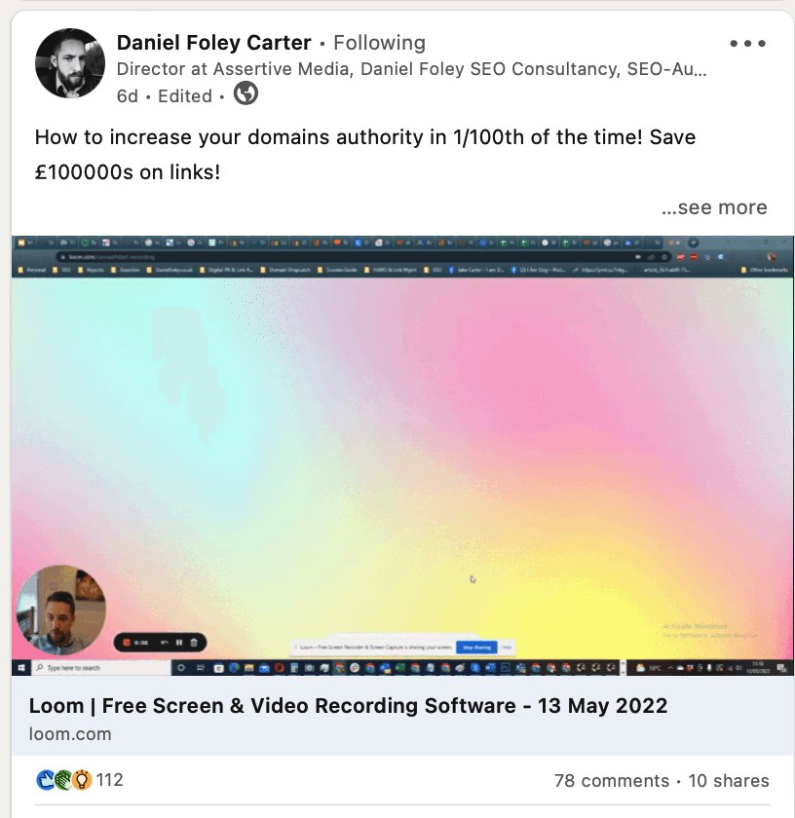The width and height of the screenshot is (795, 818).
Task: Open the three-dot post options menu
Action: pos(747,43)
